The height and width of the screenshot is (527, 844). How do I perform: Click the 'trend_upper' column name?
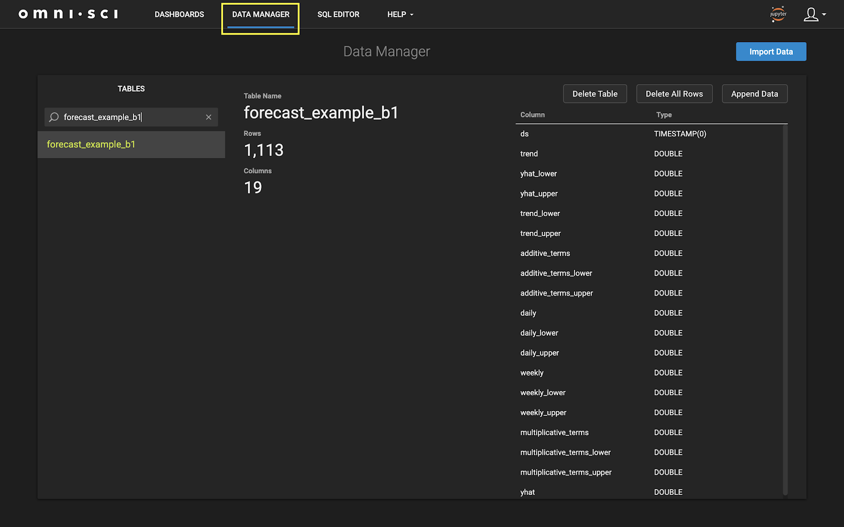coord(541,233)
